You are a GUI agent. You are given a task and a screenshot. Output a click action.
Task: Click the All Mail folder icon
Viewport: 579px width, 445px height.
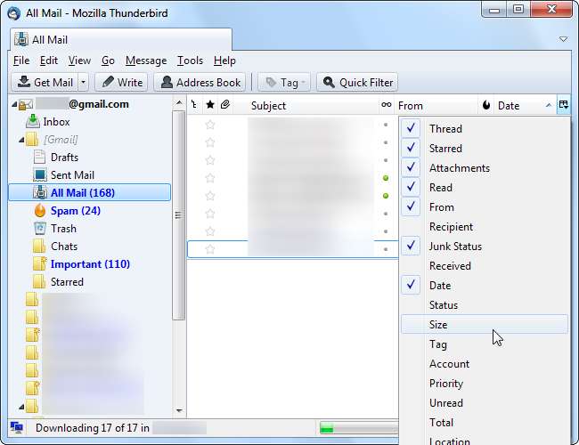40,192
